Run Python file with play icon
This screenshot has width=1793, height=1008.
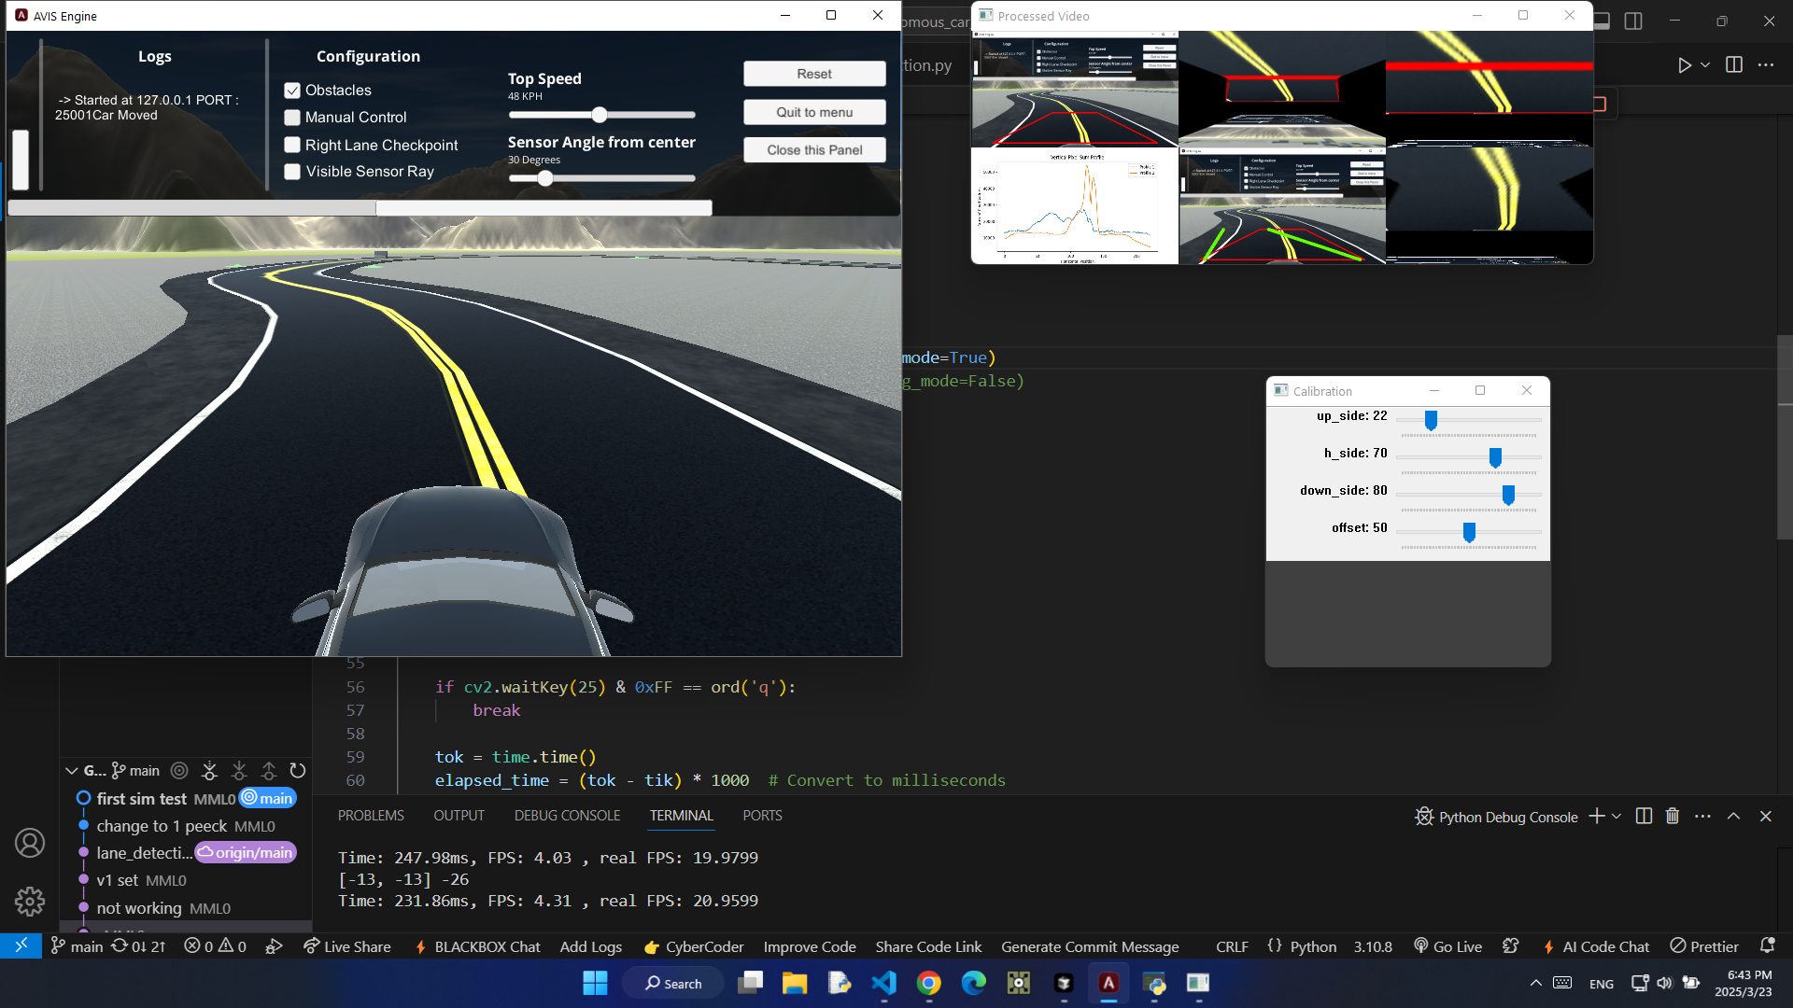click(x=1684, y=65)
